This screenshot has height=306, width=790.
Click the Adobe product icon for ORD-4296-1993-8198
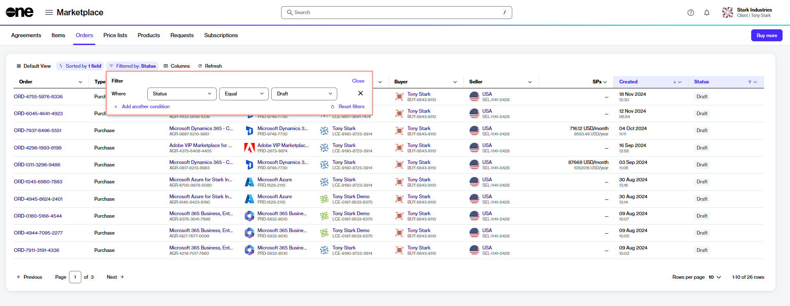click(249, 148)
